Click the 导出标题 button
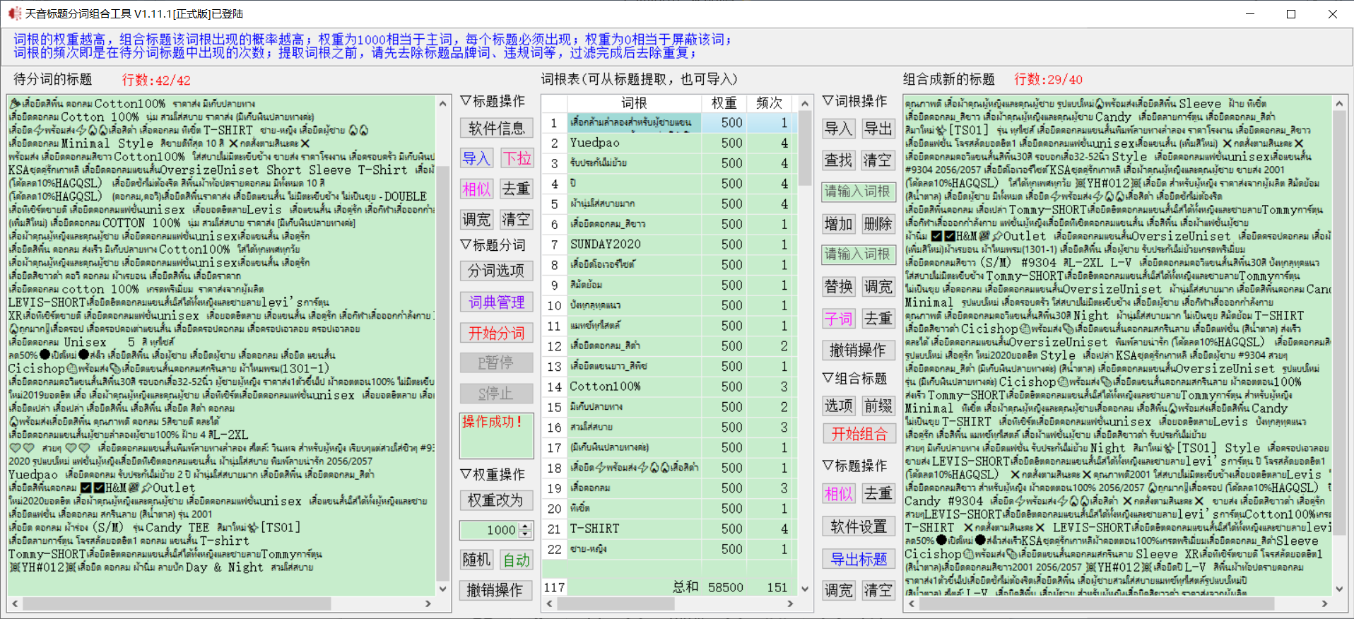This screenshot has width=1354, height=619. pos(859,559)
